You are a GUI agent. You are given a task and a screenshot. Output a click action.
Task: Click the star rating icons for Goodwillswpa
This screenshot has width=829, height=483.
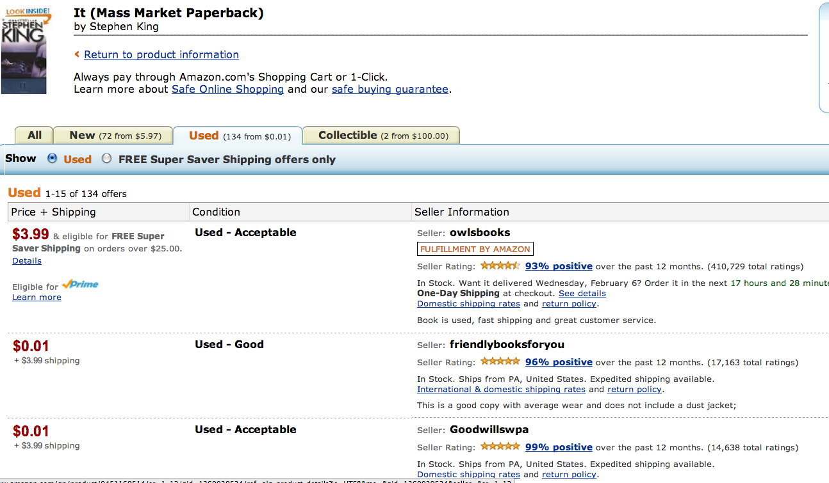point(500,447)
